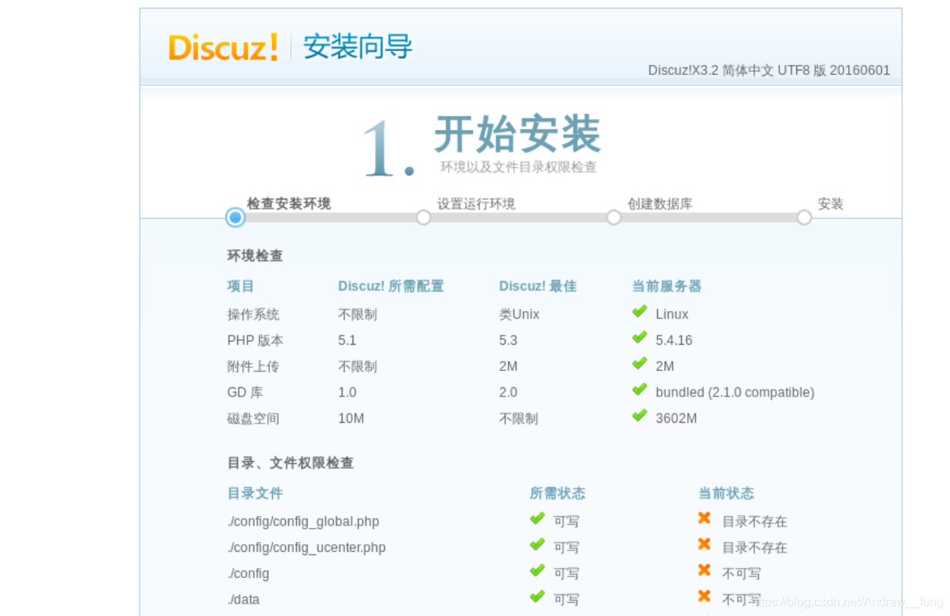Select the 安装 step marker
Image resolution: width=950 pixels, height=616 pixels.
(804, 217)
